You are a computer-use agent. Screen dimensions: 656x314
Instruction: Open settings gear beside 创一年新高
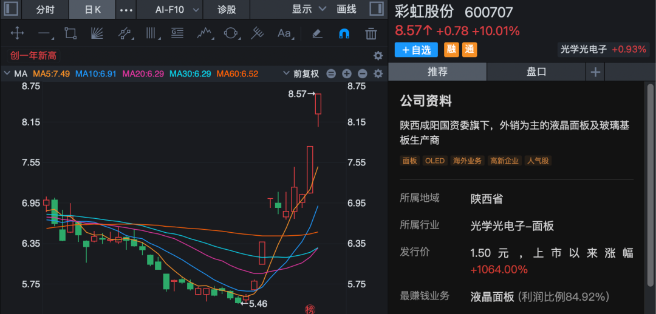click(378, 56)
